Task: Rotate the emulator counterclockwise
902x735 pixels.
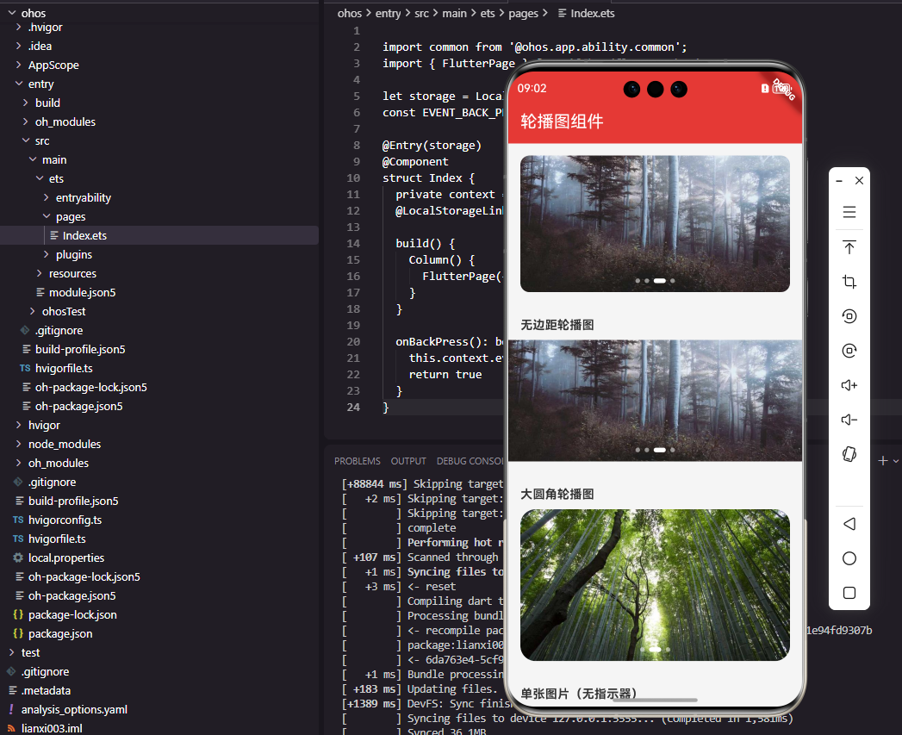Action: 849,316
